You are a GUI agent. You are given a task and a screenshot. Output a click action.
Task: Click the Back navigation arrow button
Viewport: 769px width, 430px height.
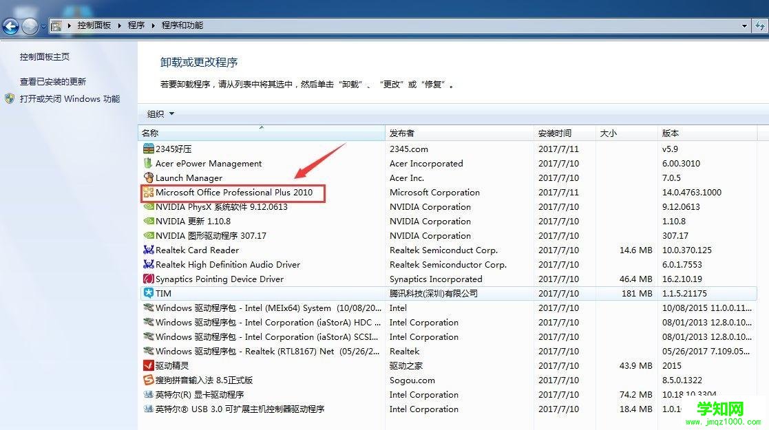[x=10, y=26]
